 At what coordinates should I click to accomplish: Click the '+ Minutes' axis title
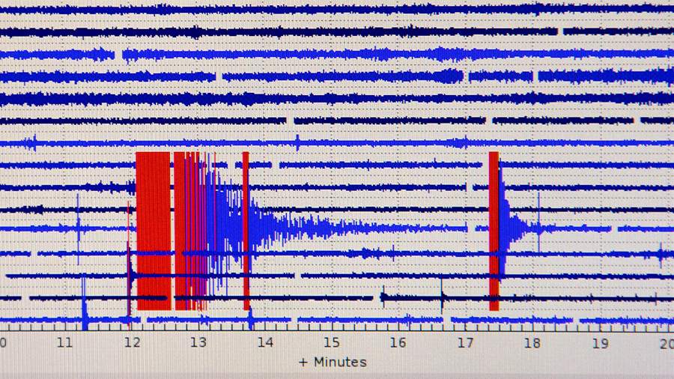point(333,363)
